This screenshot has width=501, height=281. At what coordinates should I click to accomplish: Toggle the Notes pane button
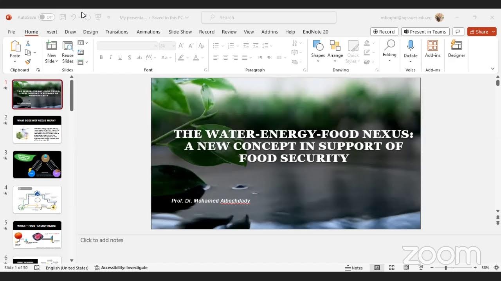(x=354, y=268)
